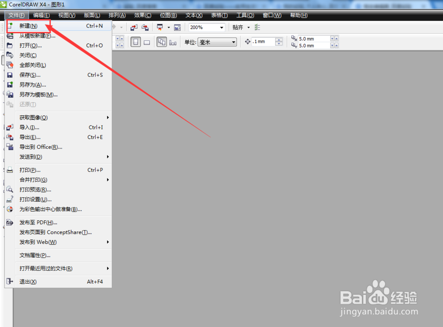Open the Options checklist icon next to 贴齐
443x327 pixels.
pos(257,27)
